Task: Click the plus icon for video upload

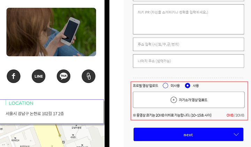Action: [x=174, y=100]
